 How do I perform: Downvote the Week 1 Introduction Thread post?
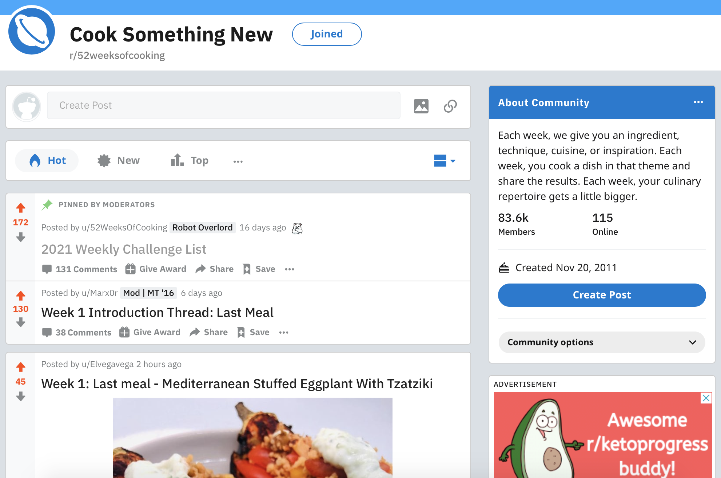pyautogui.click(x=21, y=322)
